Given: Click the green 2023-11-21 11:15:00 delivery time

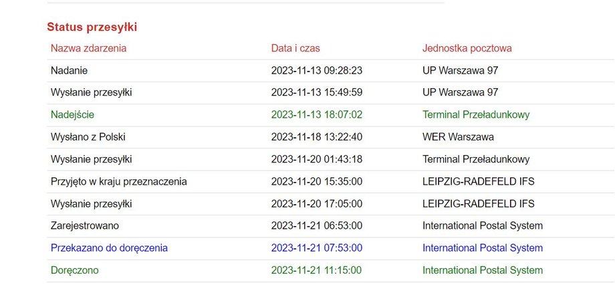Looking at the screenshot, I should [317, 270].
